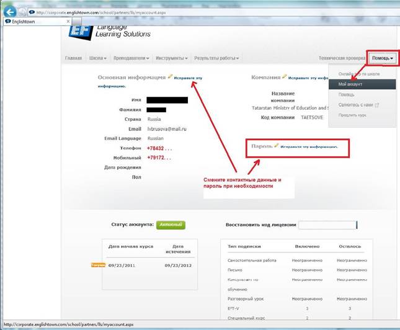Click status bar URL text

(x=69, y=324)
